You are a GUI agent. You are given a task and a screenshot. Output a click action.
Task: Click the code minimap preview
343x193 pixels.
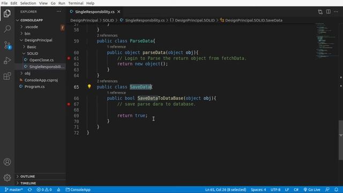(x=326, y=41)
